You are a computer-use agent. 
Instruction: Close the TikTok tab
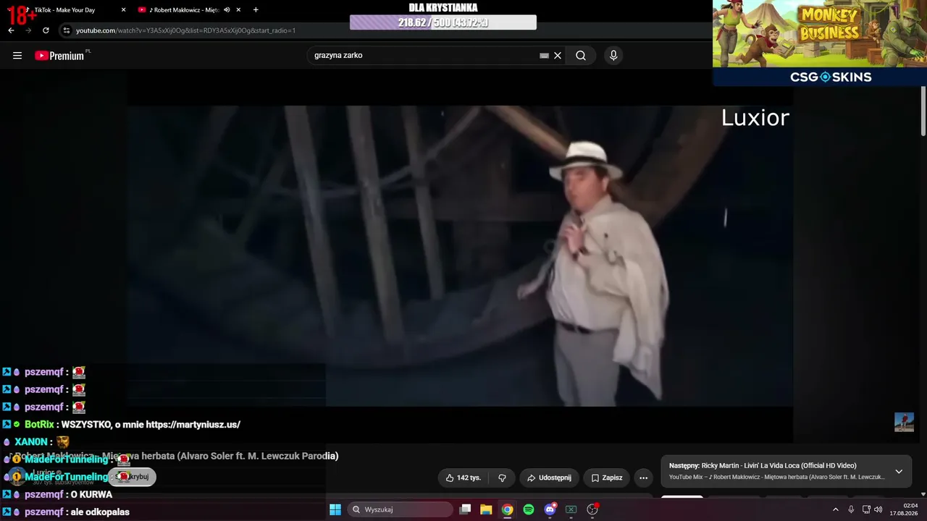tap(123, 10)
